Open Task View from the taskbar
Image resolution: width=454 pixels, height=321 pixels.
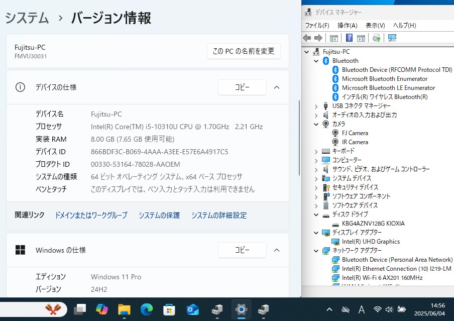tap(80, 310)
